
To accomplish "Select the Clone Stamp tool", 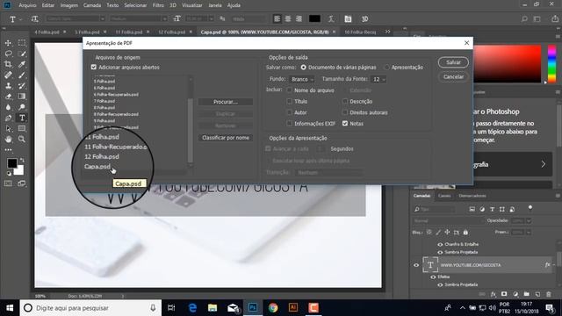I will (x=8, y=86).
